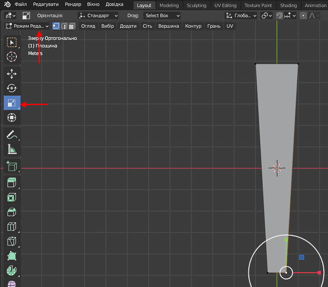
Task: Open the Рендер menu
Action: tap(73, 4)
